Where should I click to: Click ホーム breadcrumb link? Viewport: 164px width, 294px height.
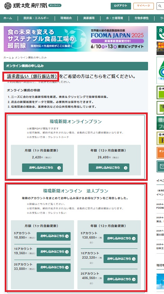click(x=7, y=58)
